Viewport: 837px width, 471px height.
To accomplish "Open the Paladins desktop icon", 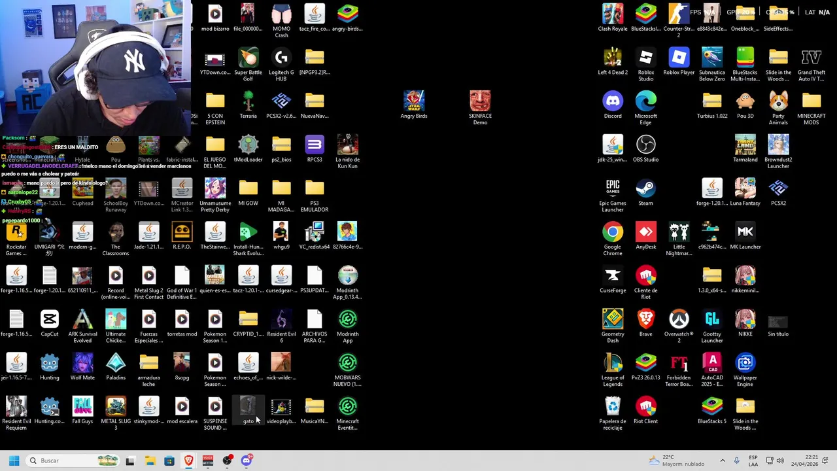I will click(x=116, y=367).
